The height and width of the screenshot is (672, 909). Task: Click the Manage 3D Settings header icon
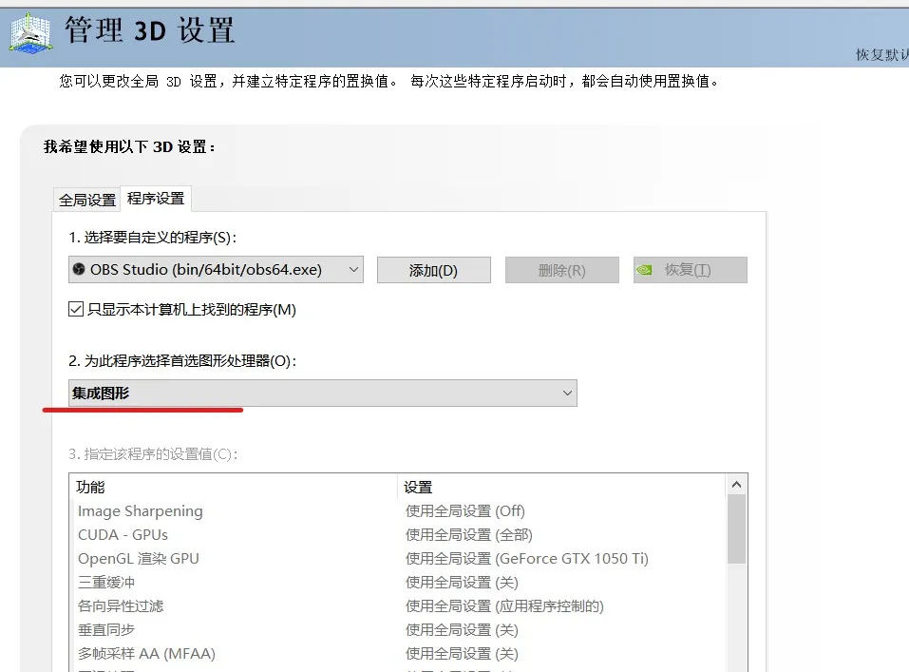tap(30, 33)
